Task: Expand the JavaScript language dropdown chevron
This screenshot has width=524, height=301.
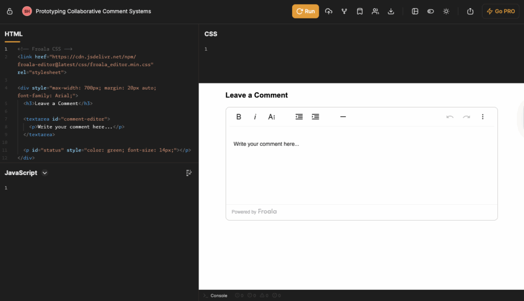Action: 45,173
